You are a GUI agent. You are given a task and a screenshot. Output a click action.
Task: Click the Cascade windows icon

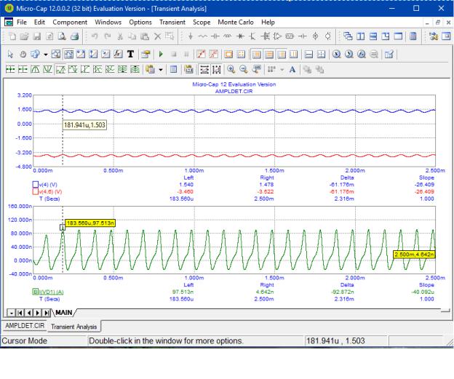[348, 36]
